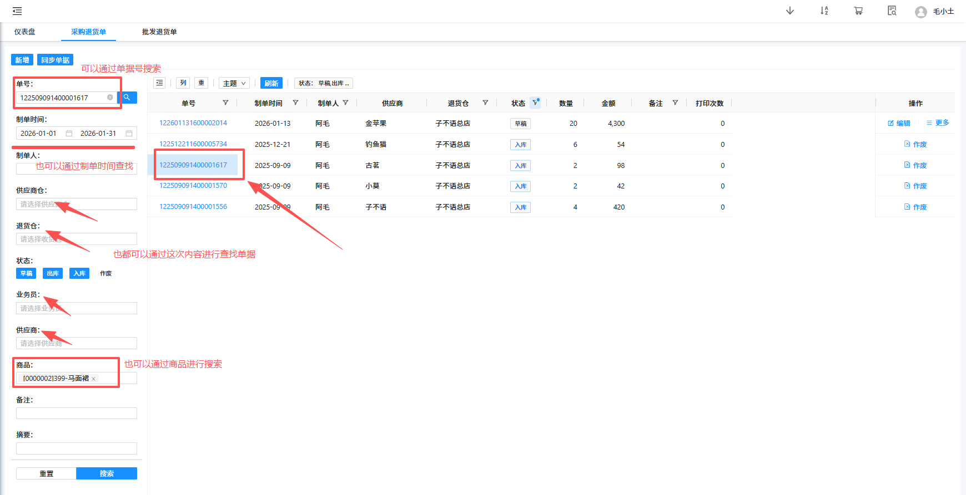Click into the 备注 input field
The height and width of the screenshot is (495, 966).
tap(77, 414)
